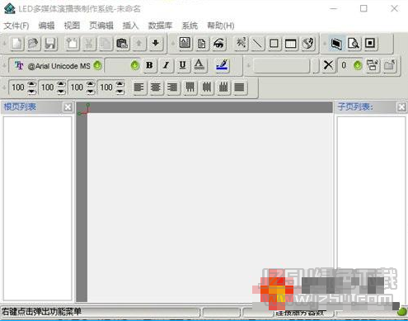The width and height of the screenshot is (408, 321).
Task: Click the new page icon beside Save
Action: [x=72, y=44]
